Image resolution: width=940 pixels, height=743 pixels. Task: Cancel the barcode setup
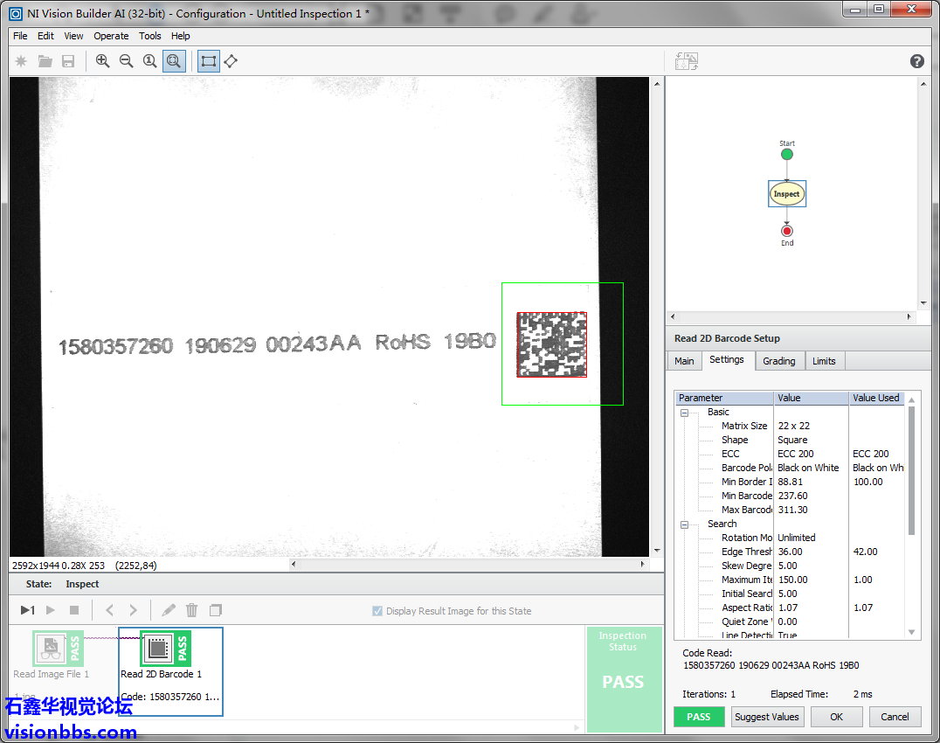(x=895, y=717)
